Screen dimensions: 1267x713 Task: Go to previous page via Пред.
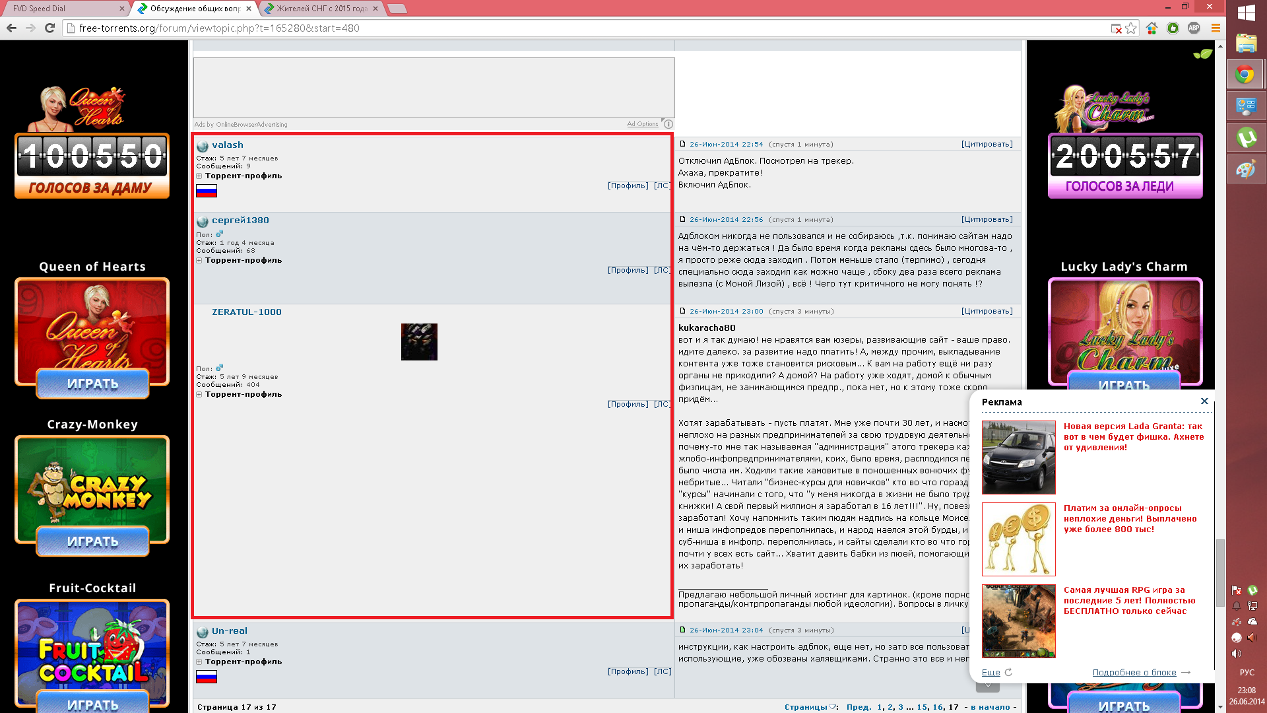pos(859,707)
